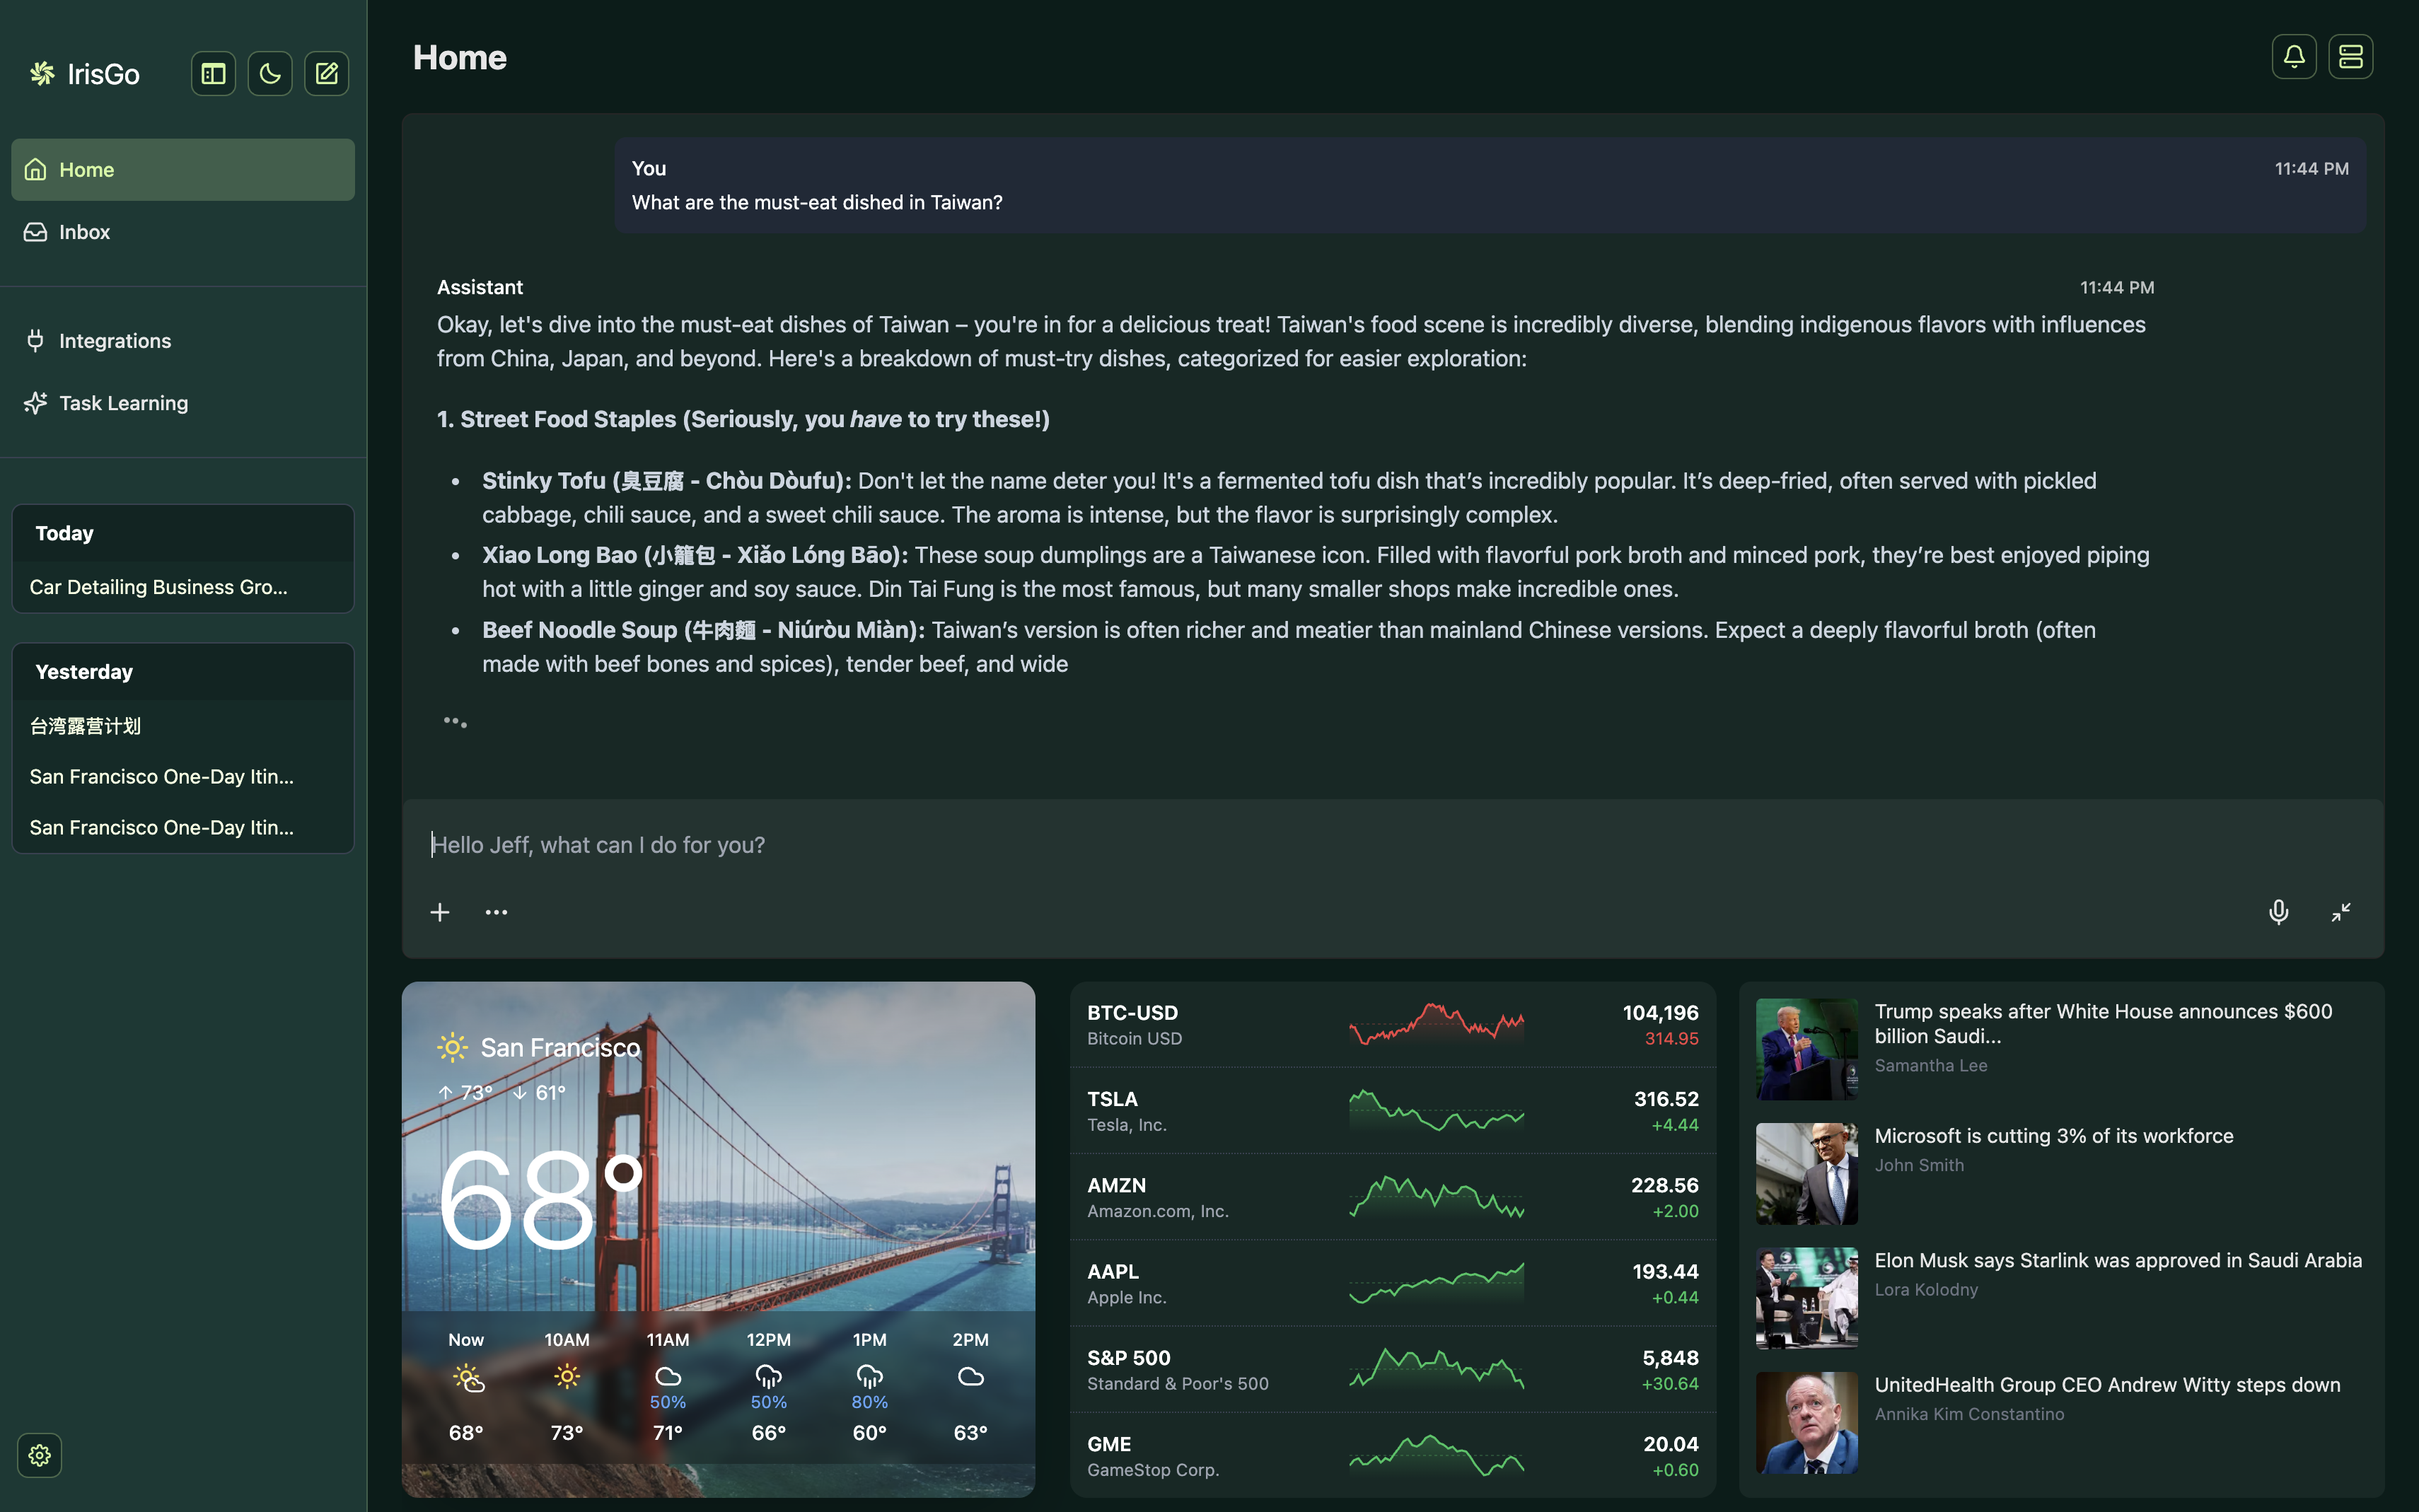The height and width of the screenshot is (1512, 2419).
Task: Open the settings gear in the sidebar
Action: (x=40, y=1455)
